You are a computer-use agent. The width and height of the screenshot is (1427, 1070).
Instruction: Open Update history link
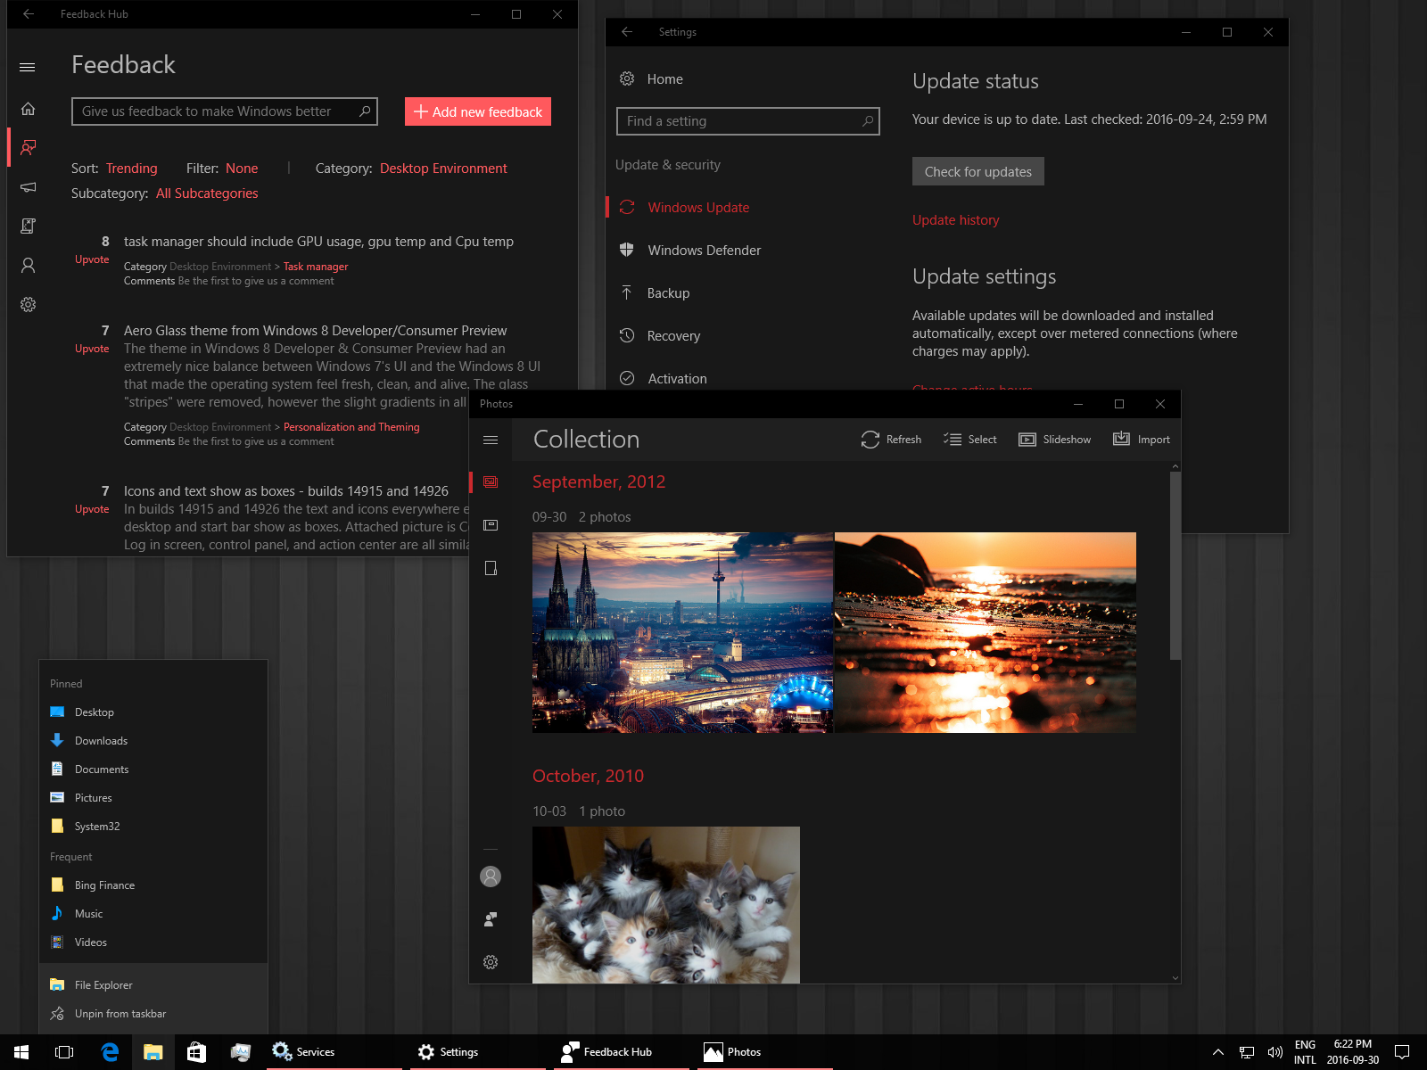[955, 219]
